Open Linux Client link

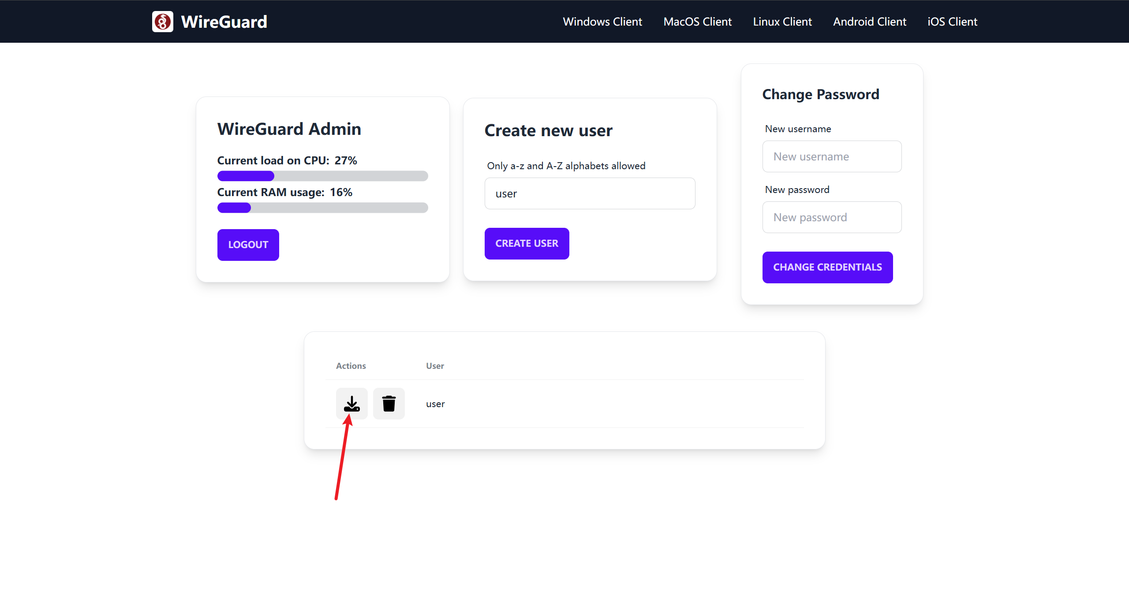click(782, 22)
